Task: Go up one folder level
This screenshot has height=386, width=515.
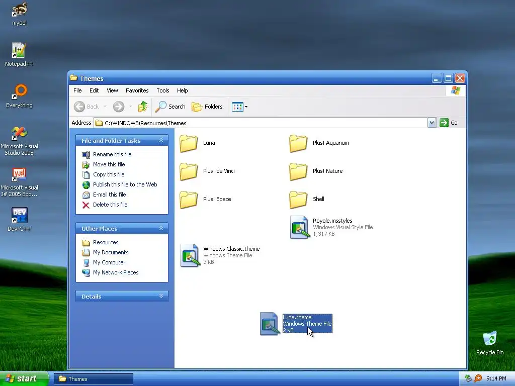Action: (142, 107)
